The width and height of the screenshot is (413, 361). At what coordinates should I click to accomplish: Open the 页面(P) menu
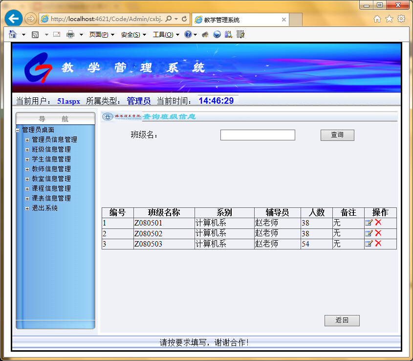click(x=102, y=35)
